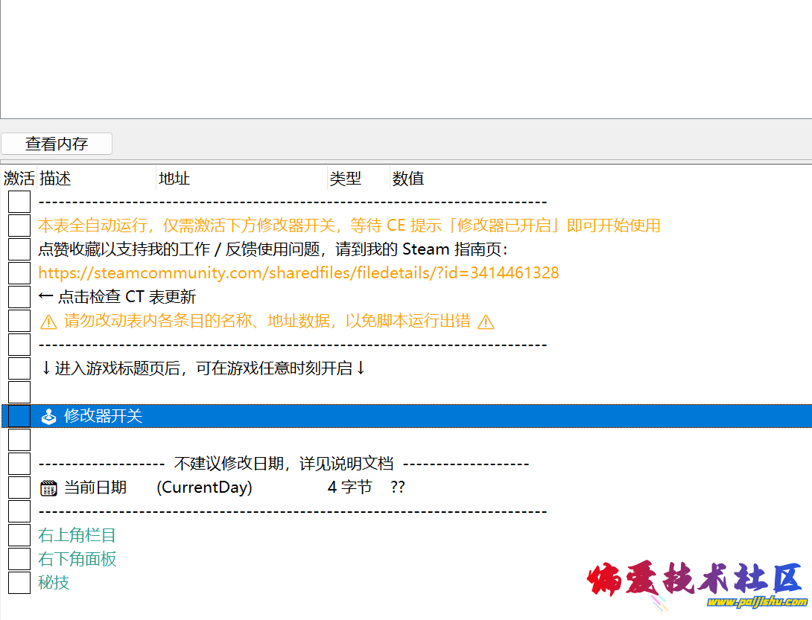Click the leading warning triangle on the caution row
The height and width of the screenshot is (620, 812).
pos(49,320)
